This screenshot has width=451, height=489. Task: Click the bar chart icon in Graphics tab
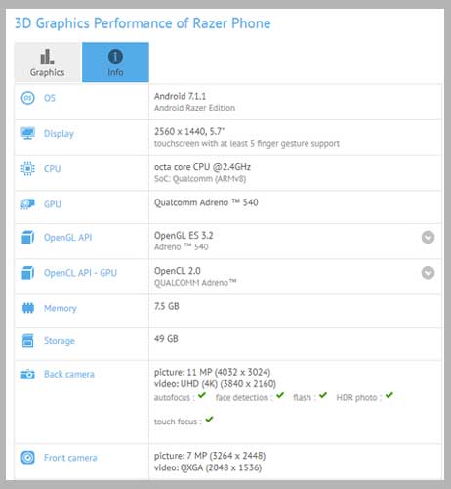coord(47,57)
